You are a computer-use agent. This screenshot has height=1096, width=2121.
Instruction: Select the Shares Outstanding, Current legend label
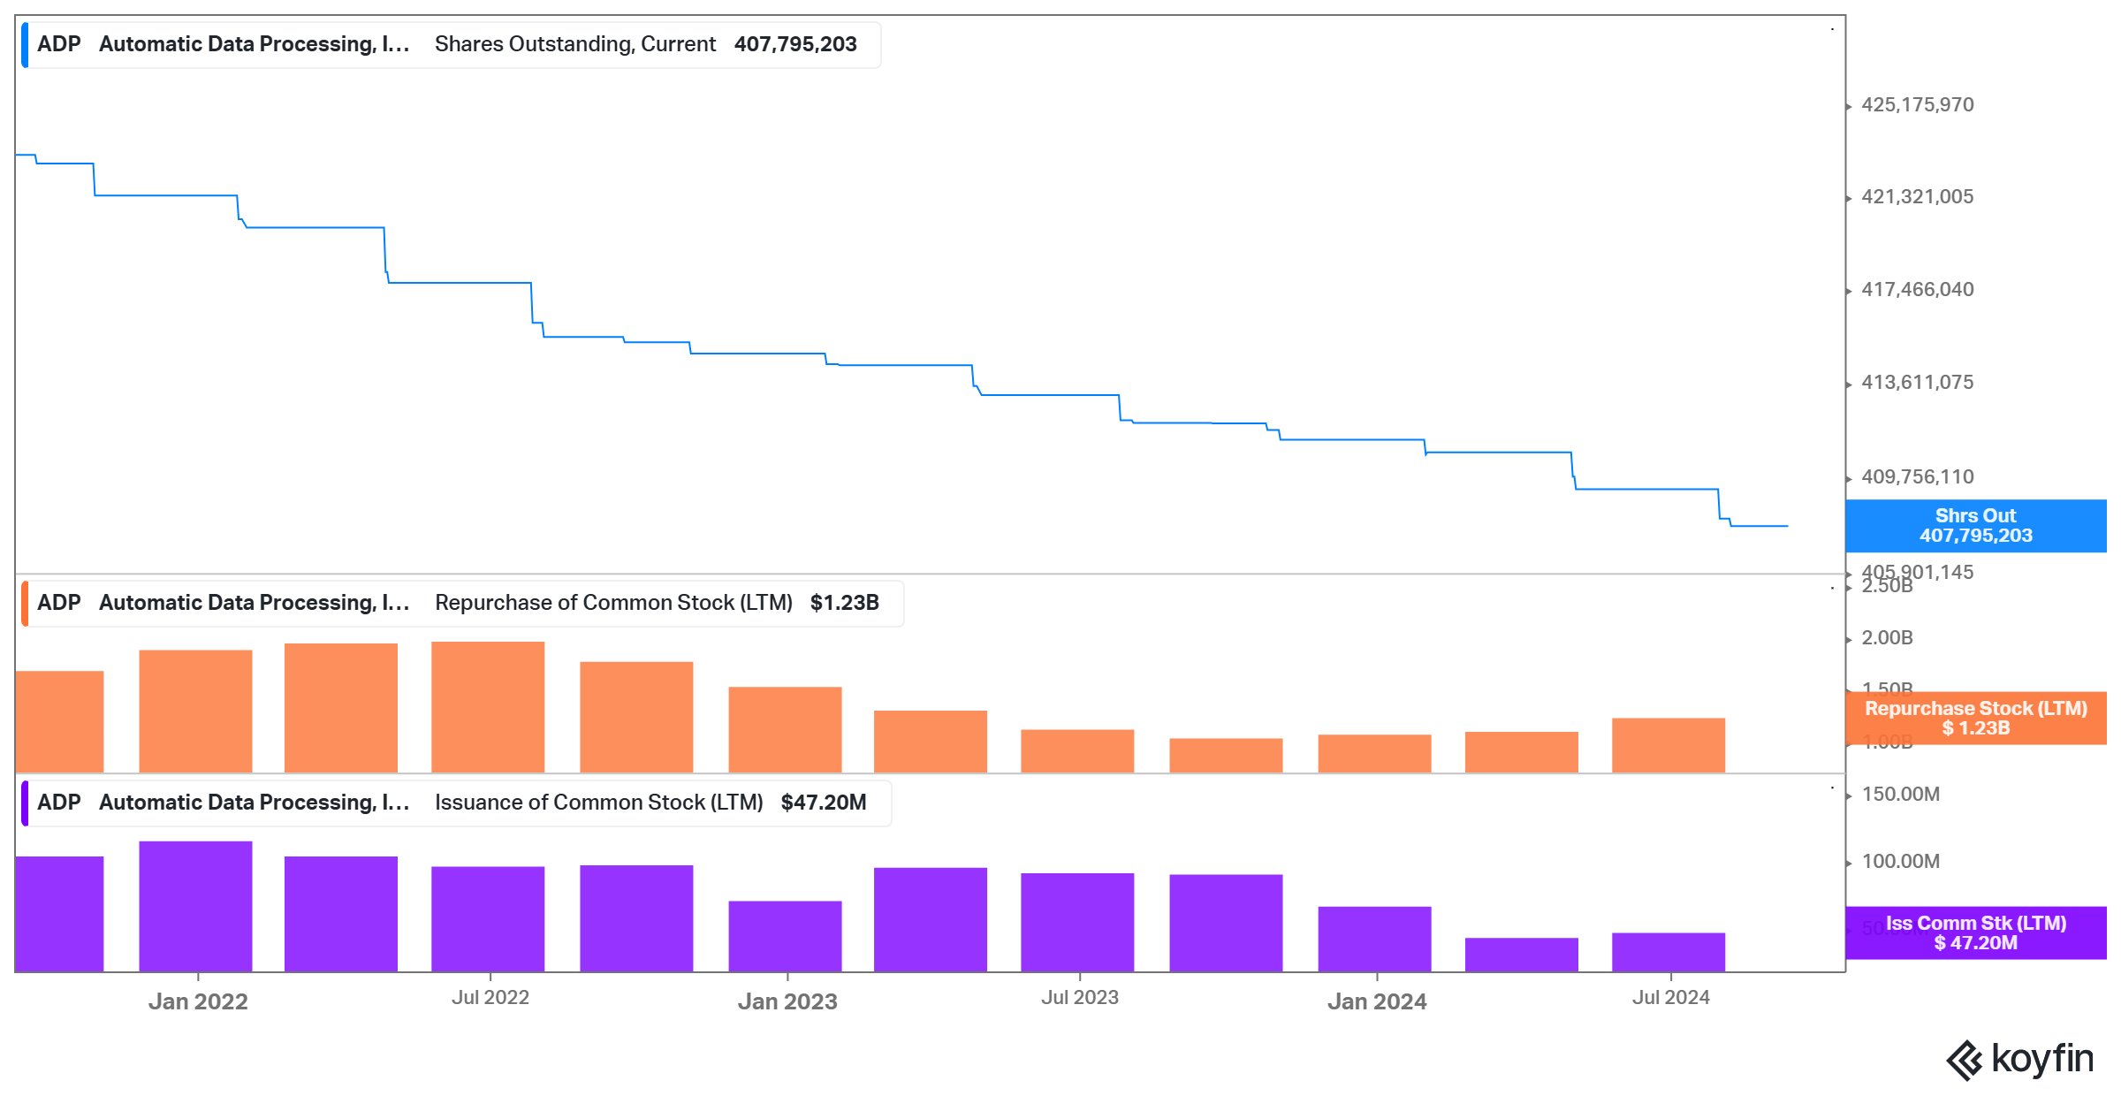click(x=574, y=44)
